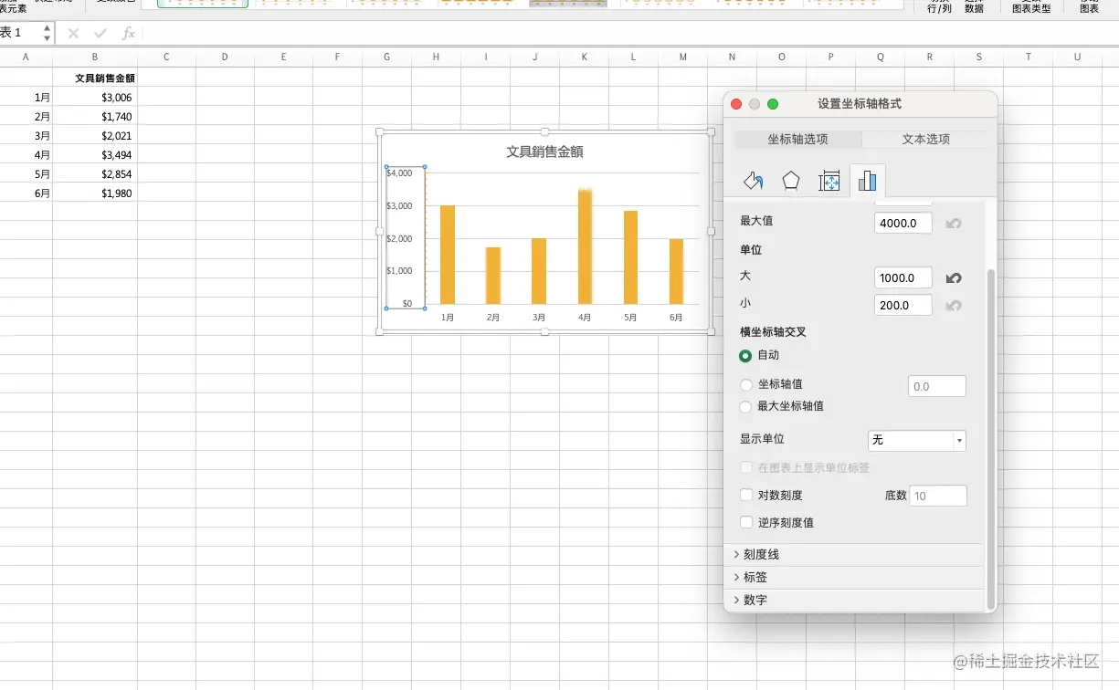The width and height of the screenshot is (1119, 690).
Task: Select the 6月 cell in column A
Action: click(26, 193)
